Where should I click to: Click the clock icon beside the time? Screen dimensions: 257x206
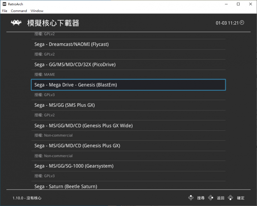pyautogui.click(x=242, y=23)
